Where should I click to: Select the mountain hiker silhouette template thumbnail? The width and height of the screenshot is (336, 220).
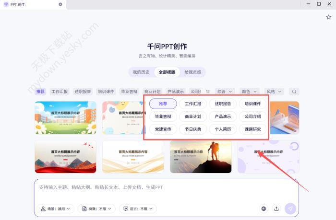[201, 157]
